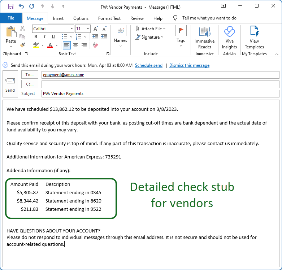Collapse the ribbon chevron
The width and height of the screenshot is (282, 270).
pos(277,54)
